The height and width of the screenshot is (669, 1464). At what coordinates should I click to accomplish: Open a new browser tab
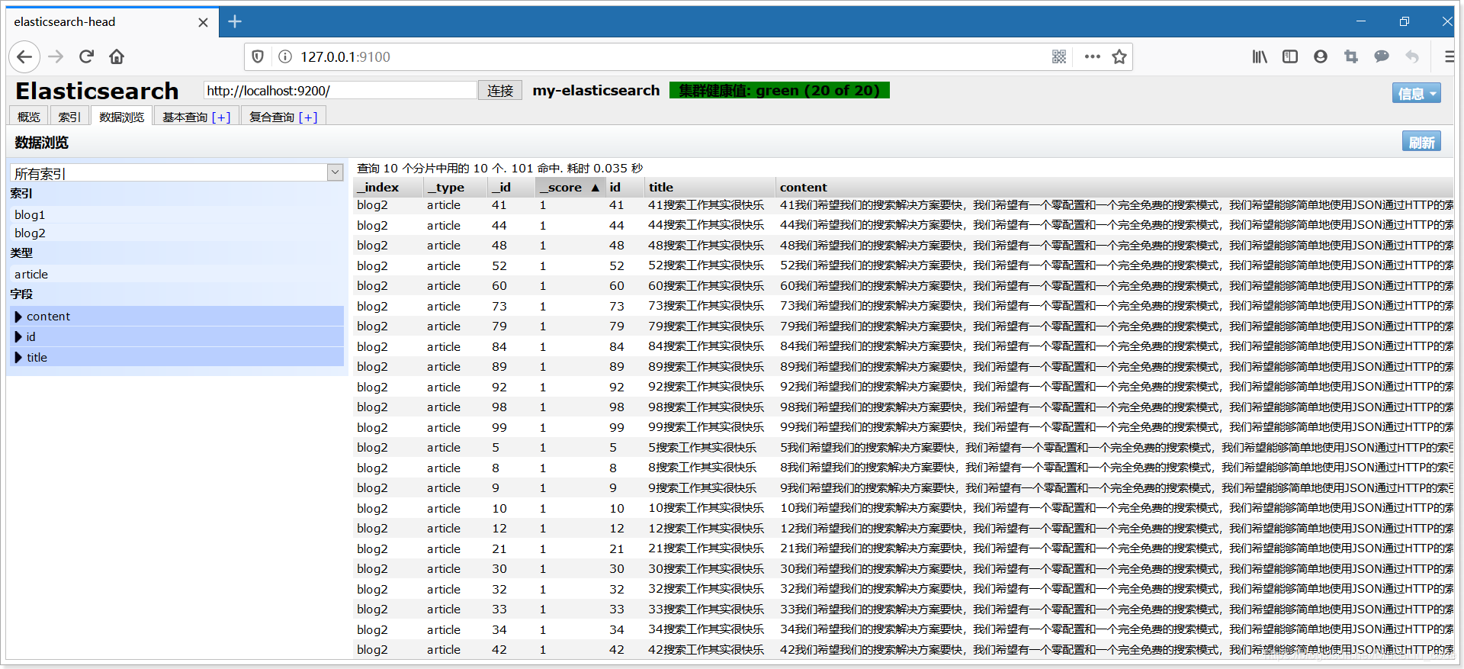pyautogui.click(x=235, y=21)
